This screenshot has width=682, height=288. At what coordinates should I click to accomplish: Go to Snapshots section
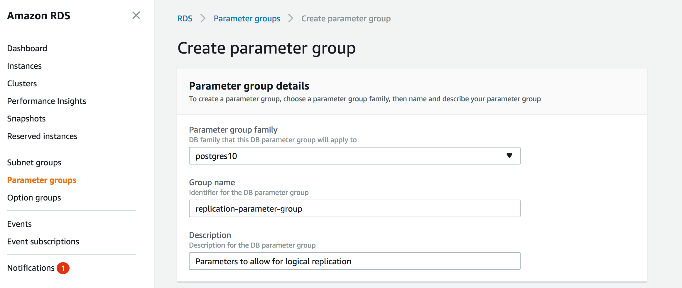tap(26, 119)
